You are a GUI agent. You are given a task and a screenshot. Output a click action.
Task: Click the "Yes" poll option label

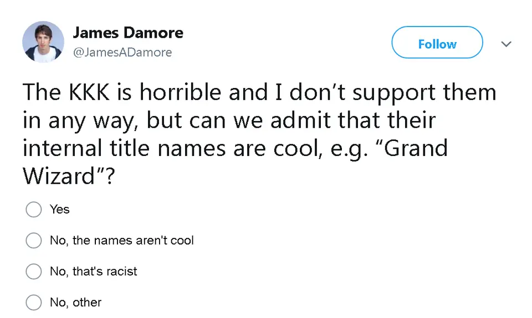click(60, 209)
